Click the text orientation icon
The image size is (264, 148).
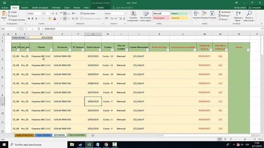tap(73, 14)
